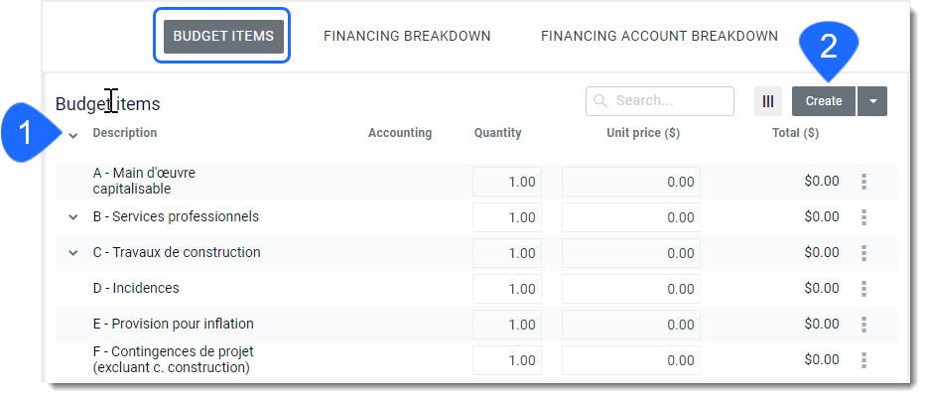925x398 pixels.
Task: Expand B - Services professionnels row
Action: point(73,217)
